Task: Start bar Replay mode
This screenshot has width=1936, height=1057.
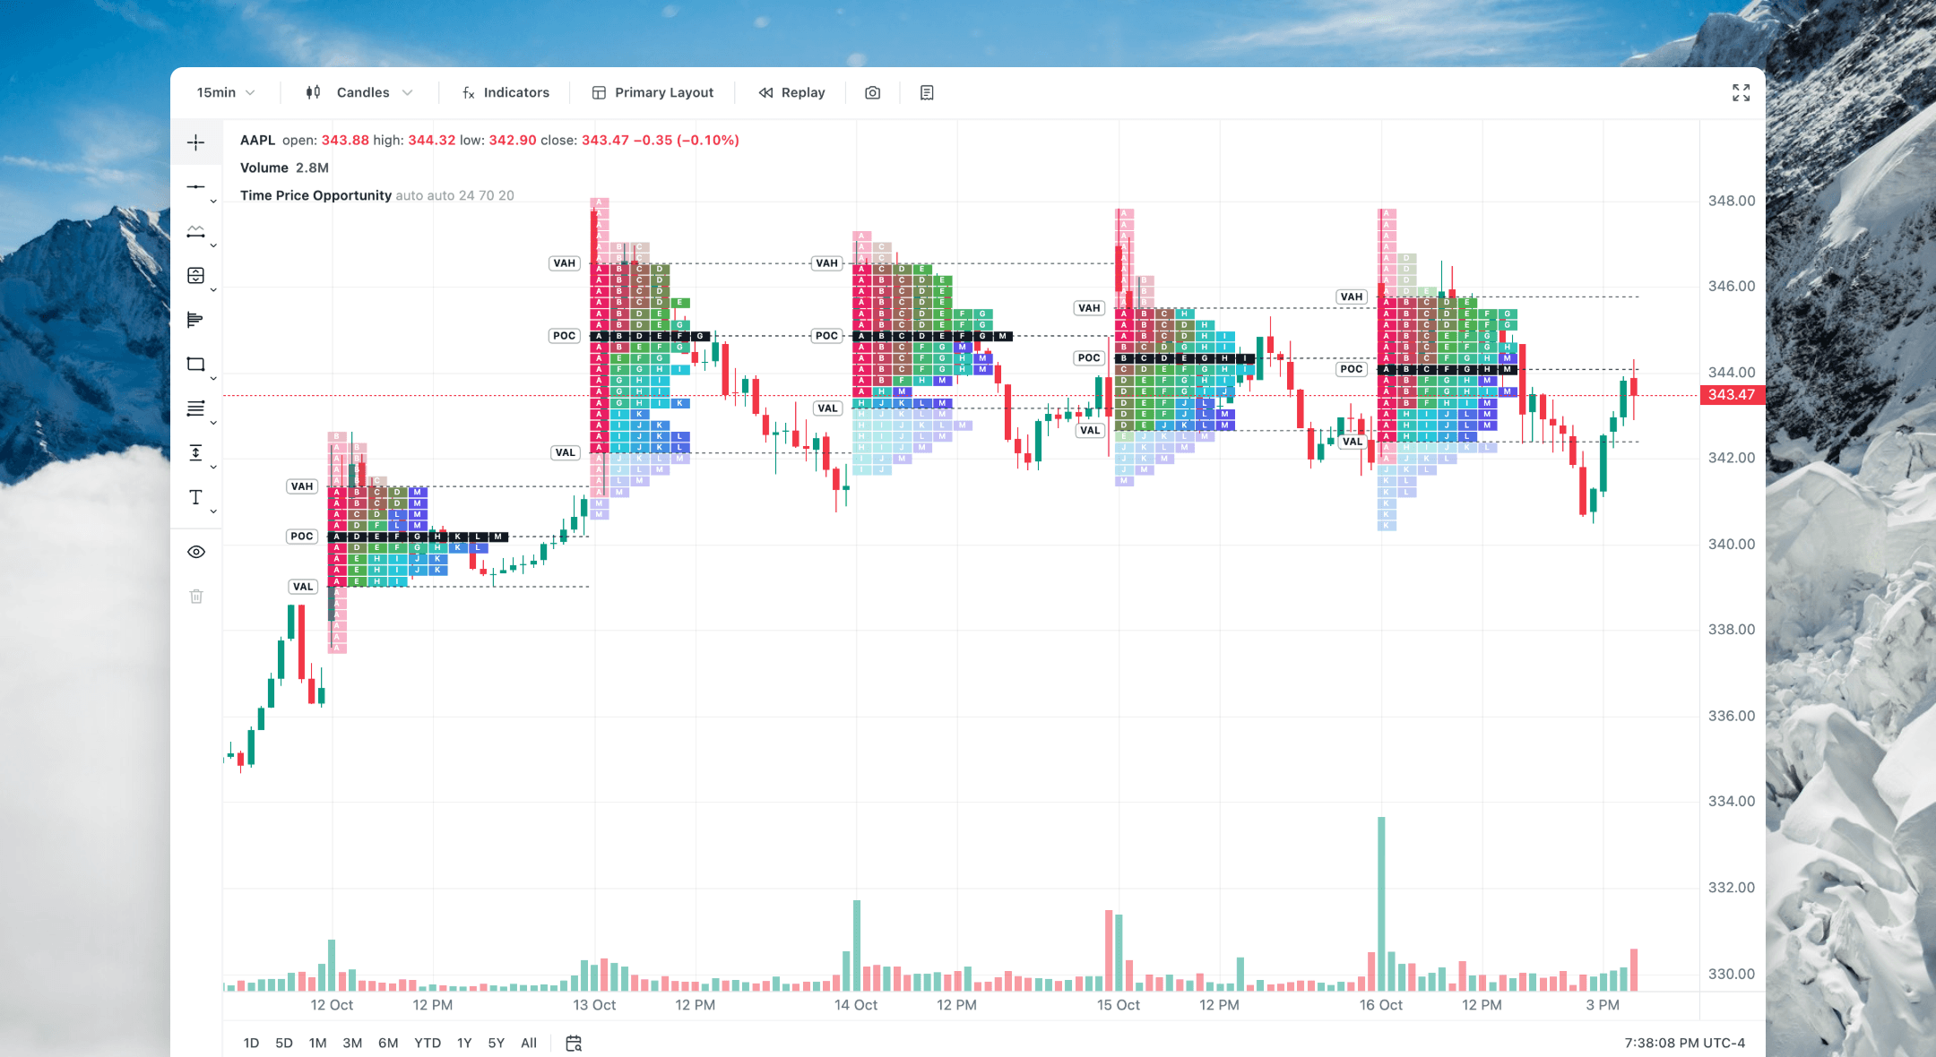Action: coord(791,92)
